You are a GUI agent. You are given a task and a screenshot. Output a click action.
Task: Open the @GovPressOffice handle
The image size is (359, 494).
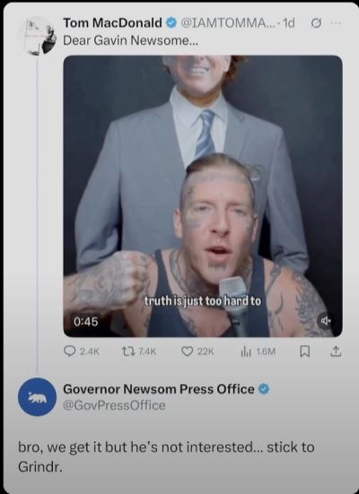(x=114, y=405)
